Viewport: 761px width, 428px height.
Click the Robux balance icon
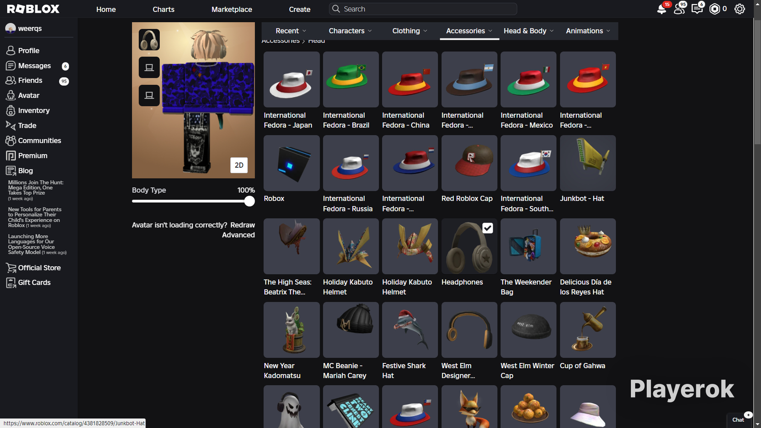(715, 9)
